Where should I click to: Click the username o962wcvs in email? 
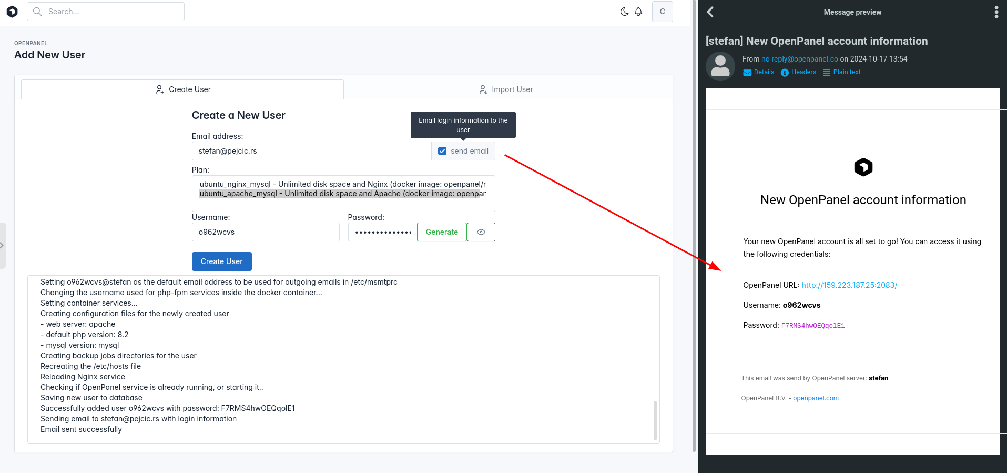801,305
